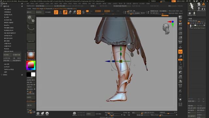This screenshot has width=209, height=118.
Task: Select the PolyMesh3D star tool icon
Action: tap(190, 14)
